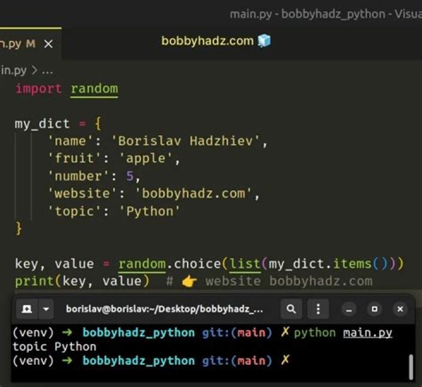
Task: Click the underlined main.py in terminal command
Action: click(367, 333)
